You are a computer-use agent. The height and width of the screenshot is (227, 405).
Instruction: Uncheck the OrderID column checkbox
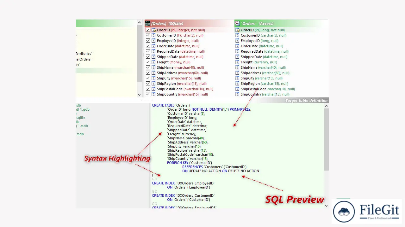148,30
